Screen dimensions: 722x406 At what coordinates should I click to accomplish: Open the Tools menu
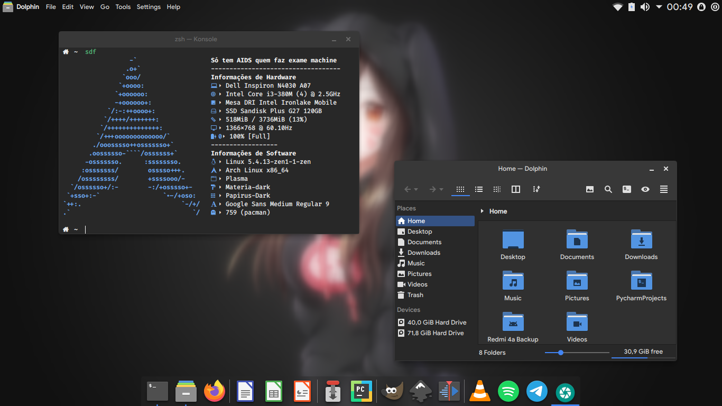click(x=123, y=7)
